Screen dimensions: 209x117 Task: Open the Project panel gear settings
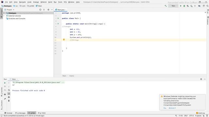48,10
